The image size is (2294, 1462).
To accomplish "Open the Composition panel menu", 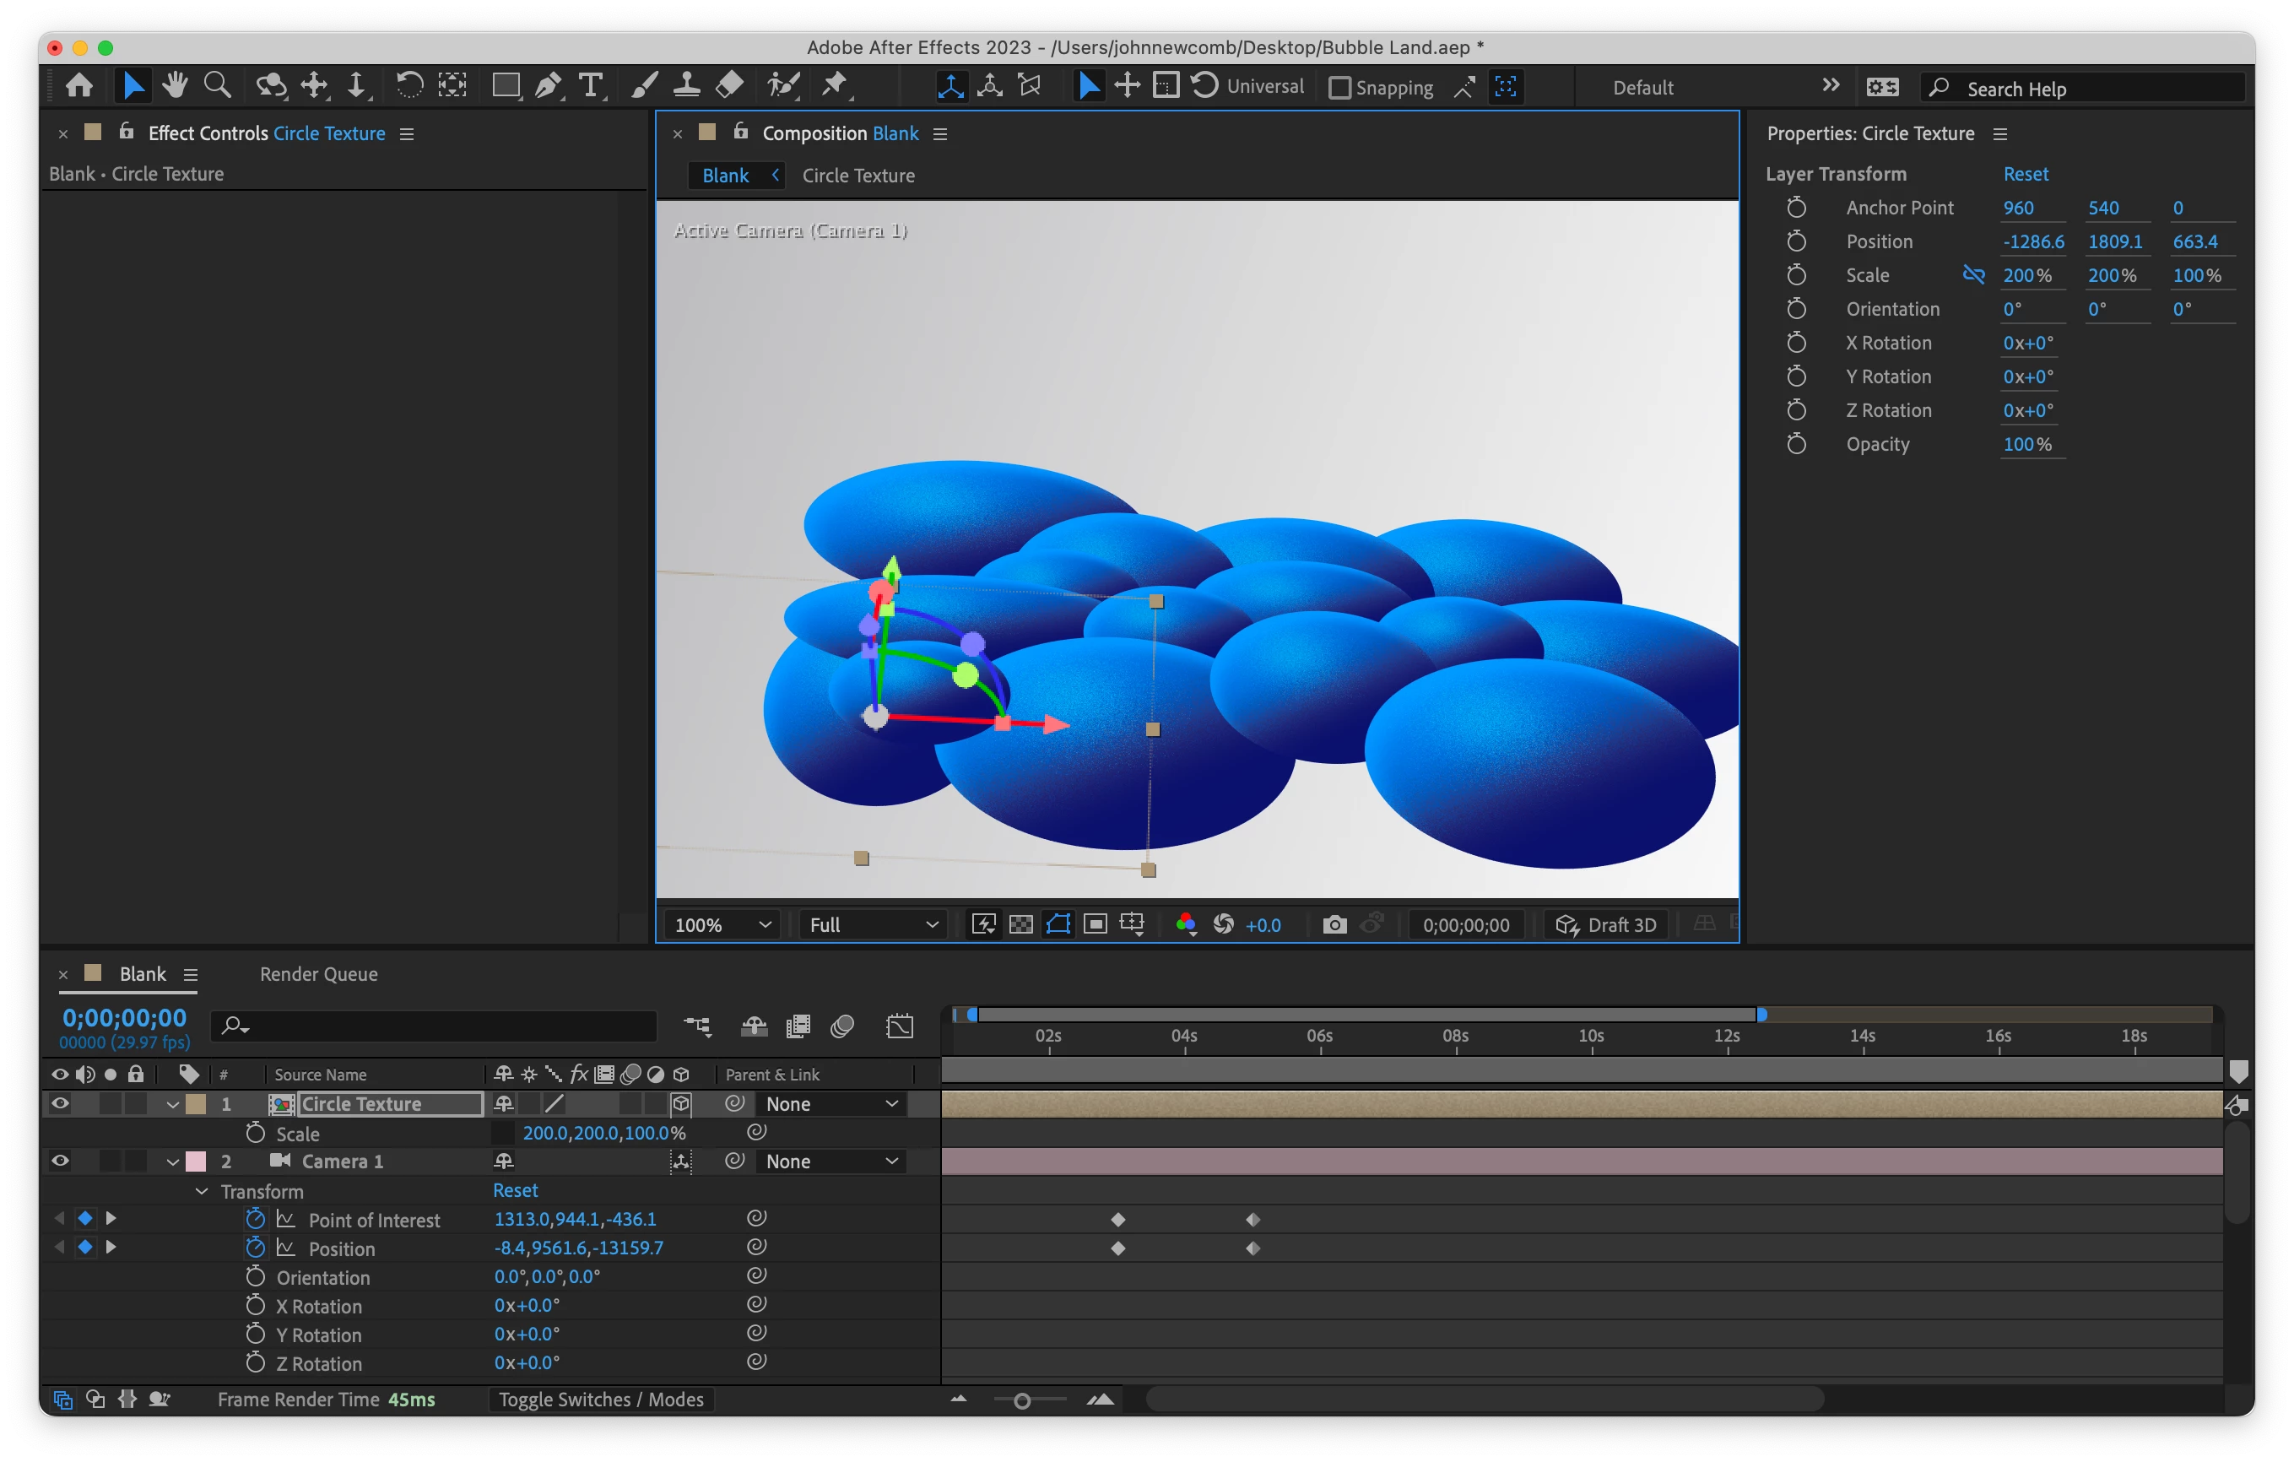I will [940, 134].
